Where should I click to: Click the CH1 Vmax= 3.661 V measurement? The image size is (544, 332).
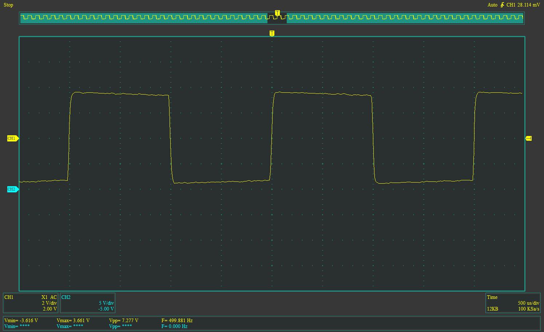(73, 321)
